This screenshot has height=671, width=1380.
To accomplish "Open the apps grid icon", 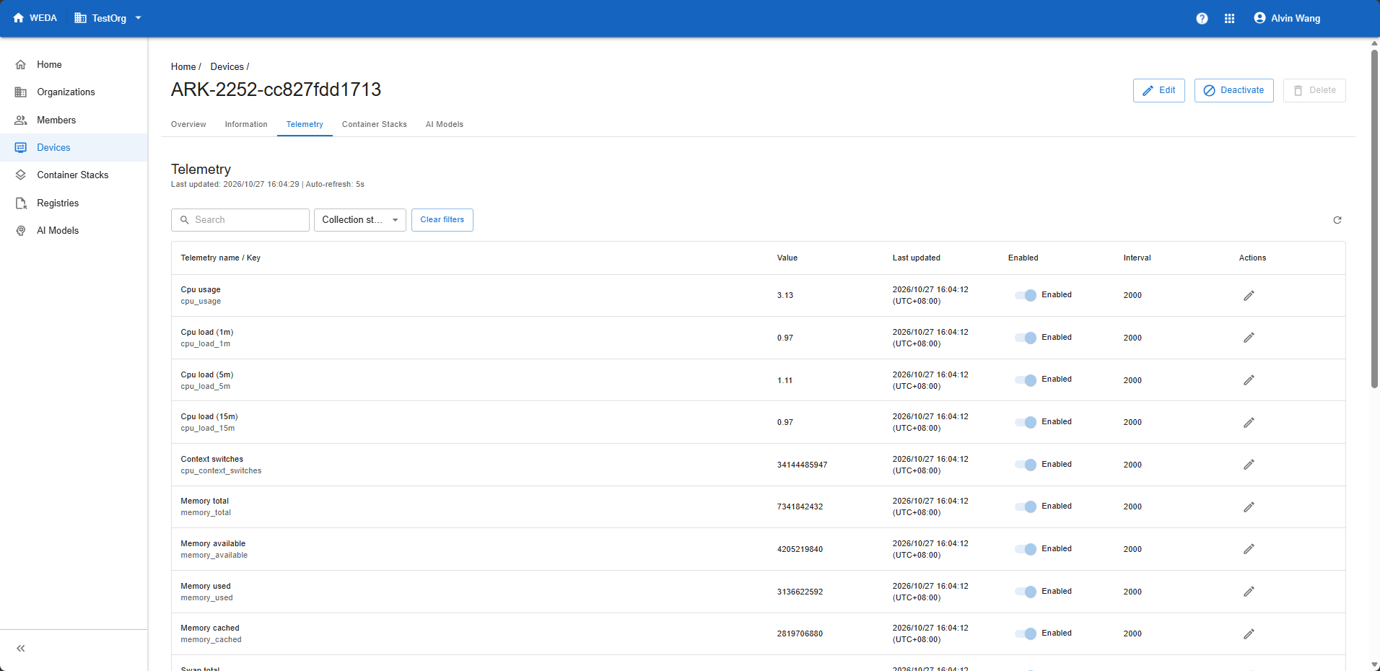I will pyautogui.click(x=1230, y=19).
